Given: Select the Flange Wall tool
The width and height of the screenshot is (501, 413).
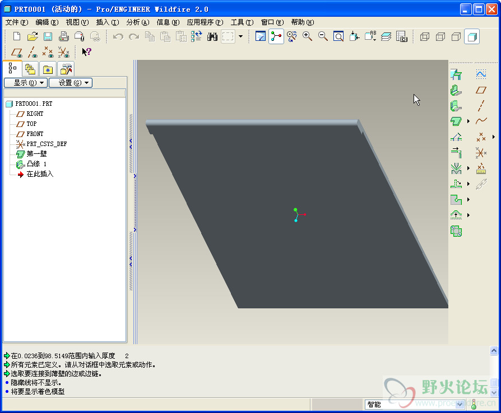Looking at the screenshot, I should pos(456,106).
